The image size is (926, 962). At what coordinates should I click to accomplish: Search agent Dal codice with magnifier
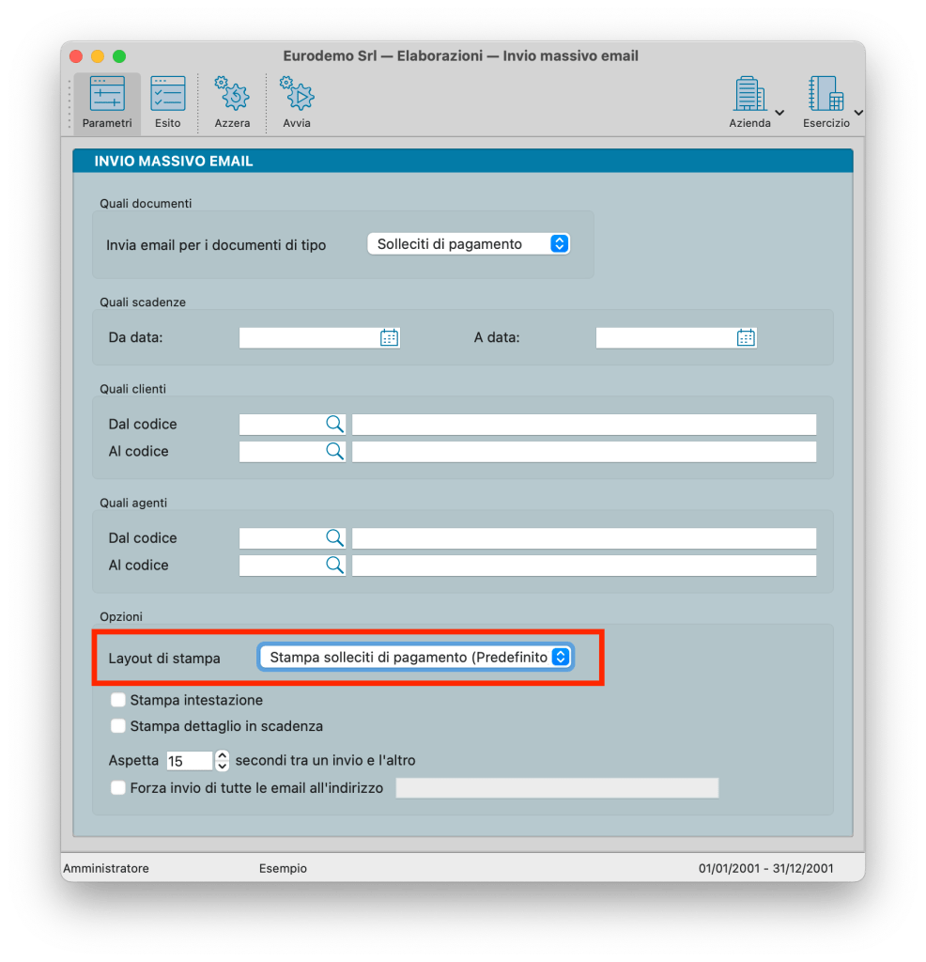(334, 538)
